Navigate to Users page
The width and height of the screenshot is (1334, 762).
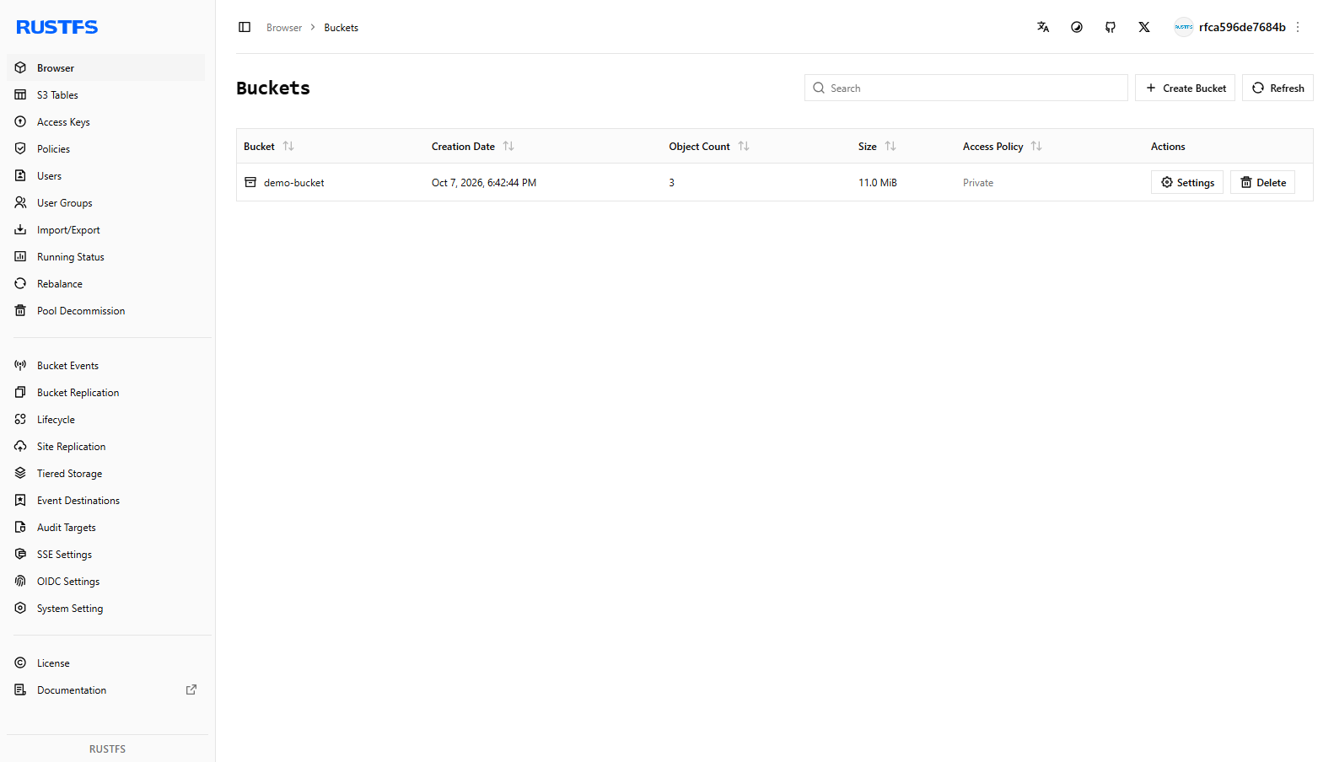tap(106, 175)
